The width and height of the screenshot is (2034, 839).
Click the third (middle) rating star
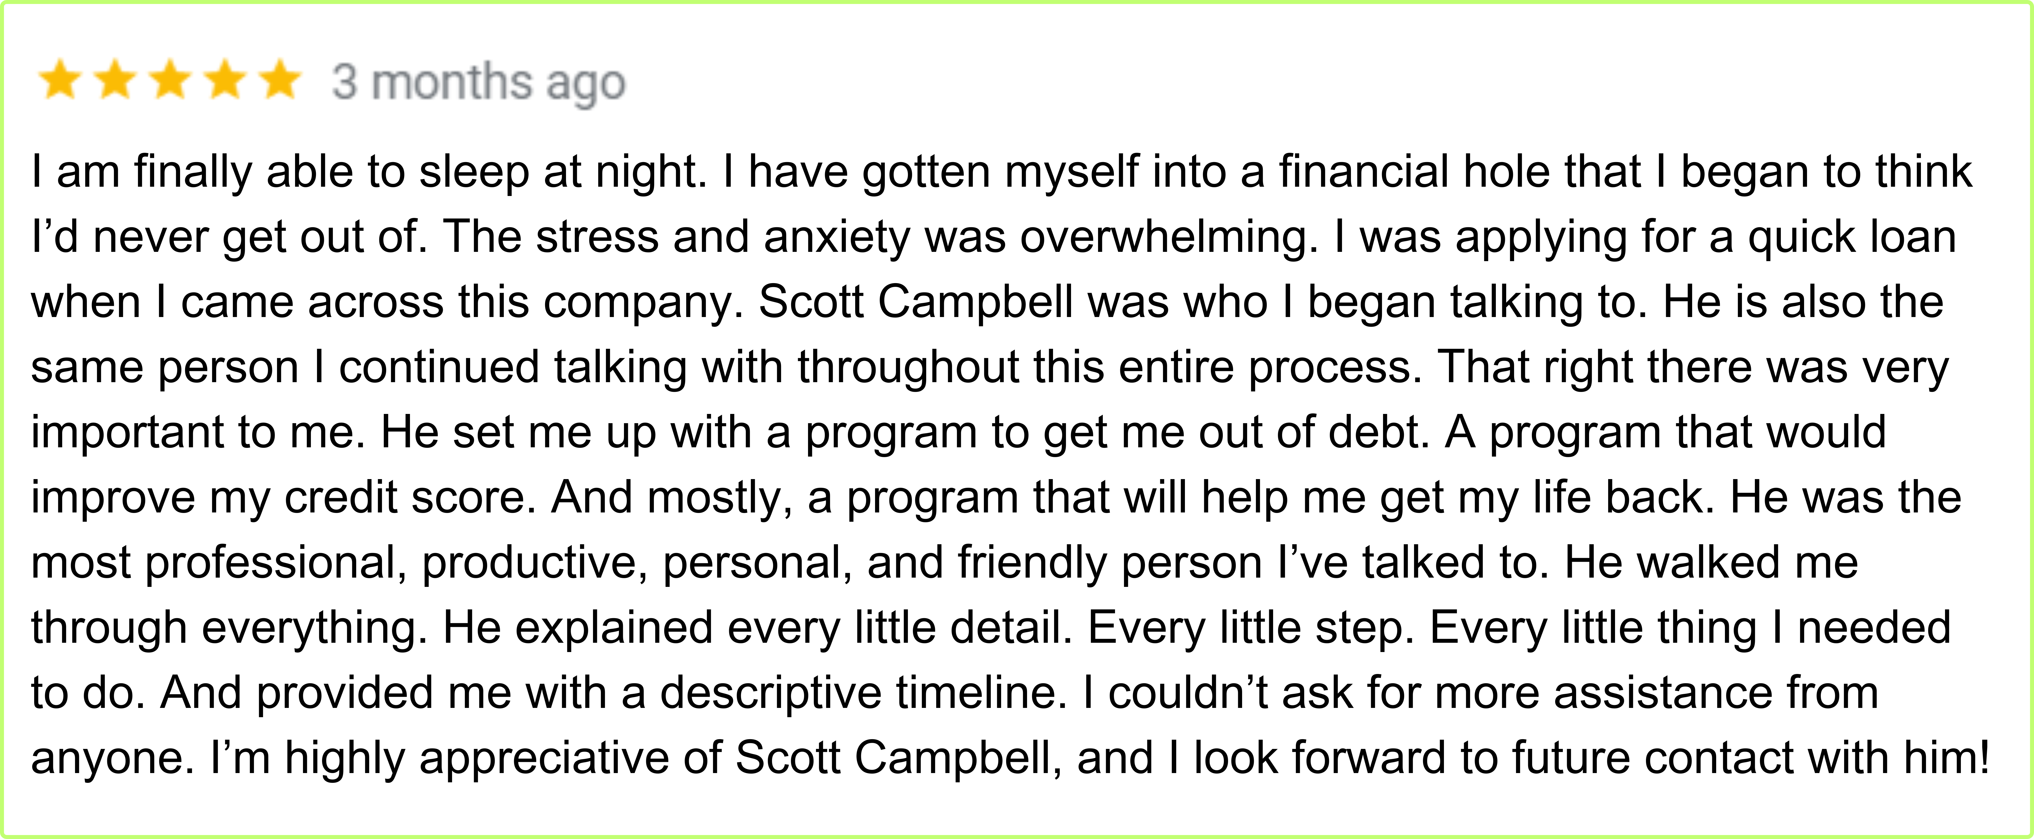[171, 81]
